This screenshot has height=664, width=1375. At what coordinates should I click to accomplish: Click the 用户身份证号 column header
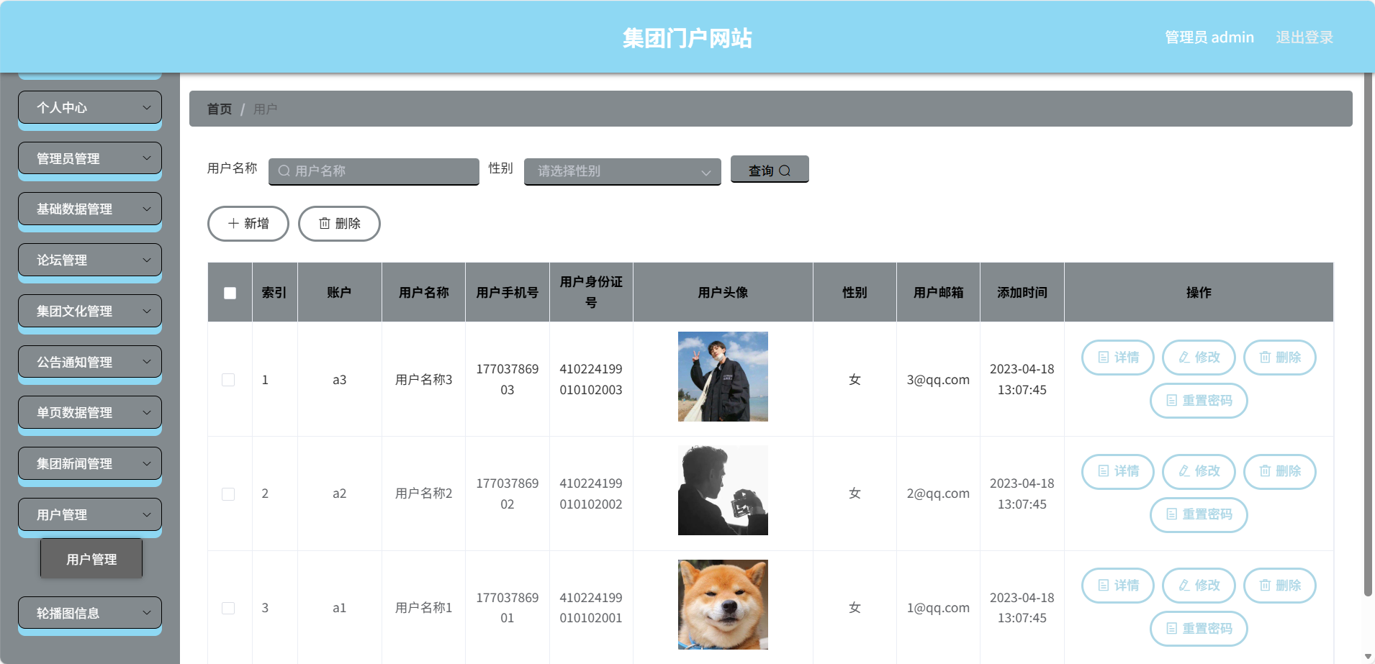tap(591, 292)
